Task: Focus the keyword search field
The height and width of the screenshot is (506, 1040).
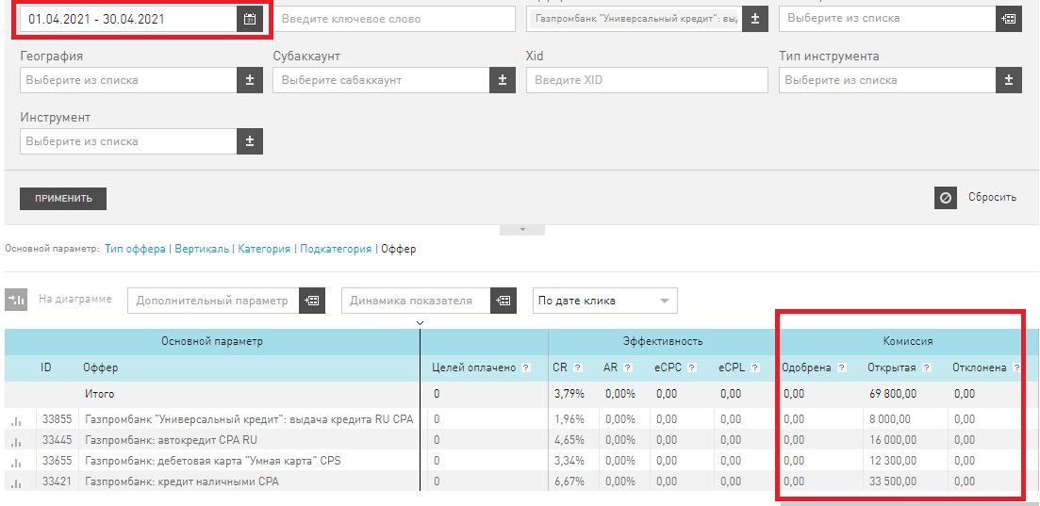Action: (394, 19)
